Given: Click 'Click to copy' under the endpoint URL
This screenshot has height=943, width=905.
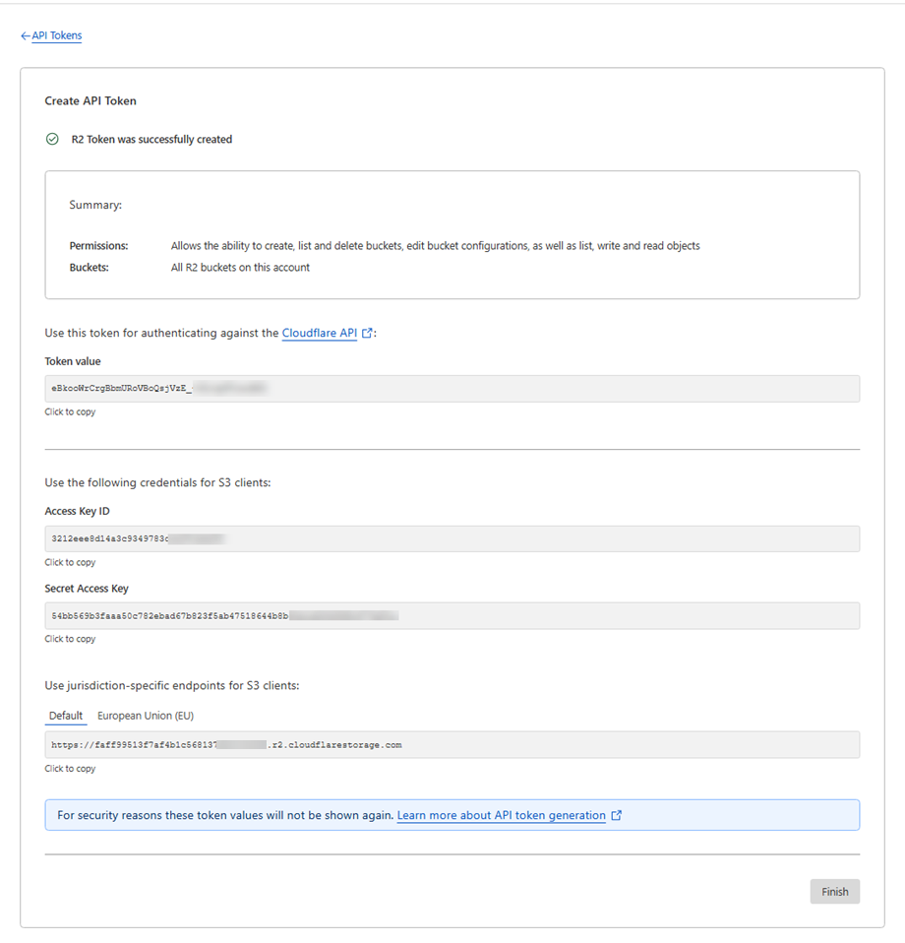Looking at the screenshot, I should click(x=70, y=769).
